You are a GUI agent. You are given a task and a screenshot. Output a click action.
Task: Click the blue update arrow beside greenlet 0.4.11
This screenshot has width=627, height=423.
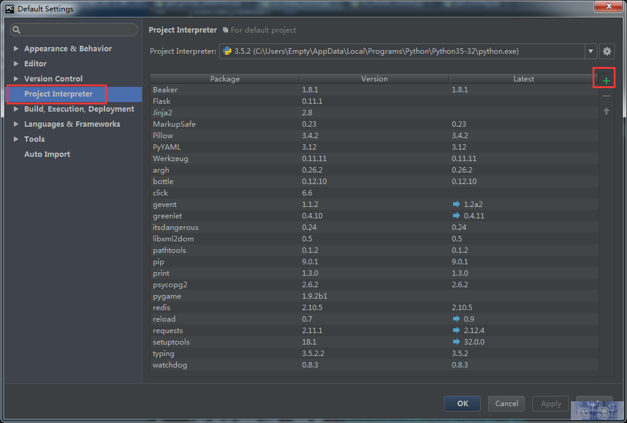tap(456, 215)
